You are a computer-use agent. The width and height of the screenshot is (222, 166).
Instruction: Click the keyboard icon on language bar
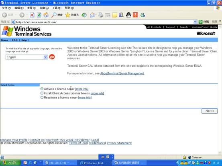pyautogui.click(x=103, y=157)
